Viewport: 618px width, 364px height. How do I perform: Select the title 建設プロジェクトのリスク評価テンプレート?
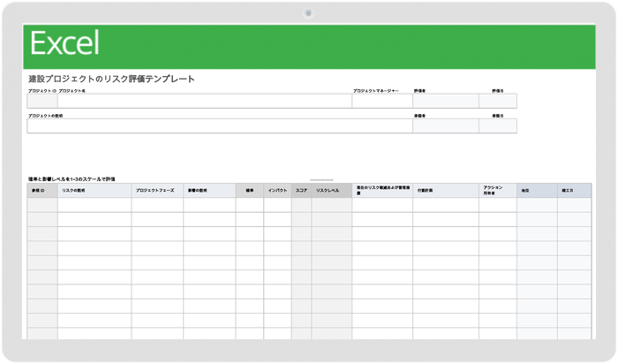click(111, 79)
